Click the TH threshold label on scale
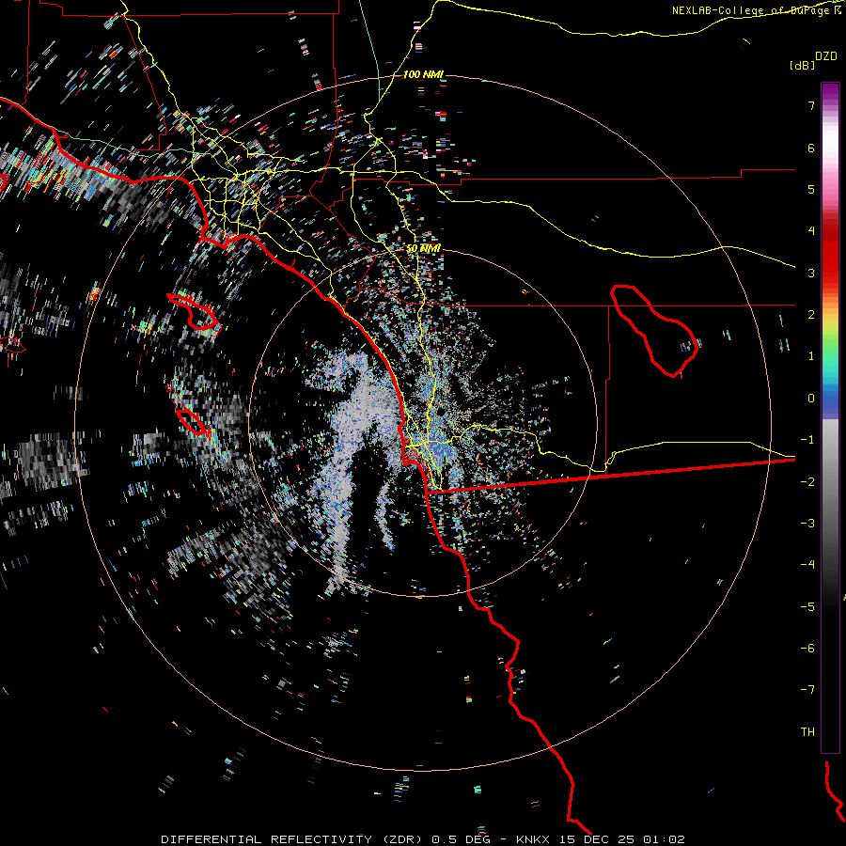 807,732
